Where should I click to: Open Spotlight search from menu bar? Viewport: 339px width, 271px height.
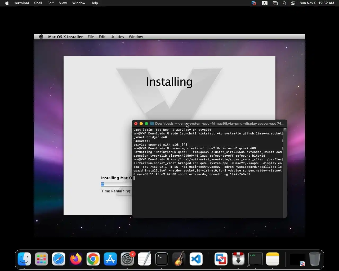284,3
